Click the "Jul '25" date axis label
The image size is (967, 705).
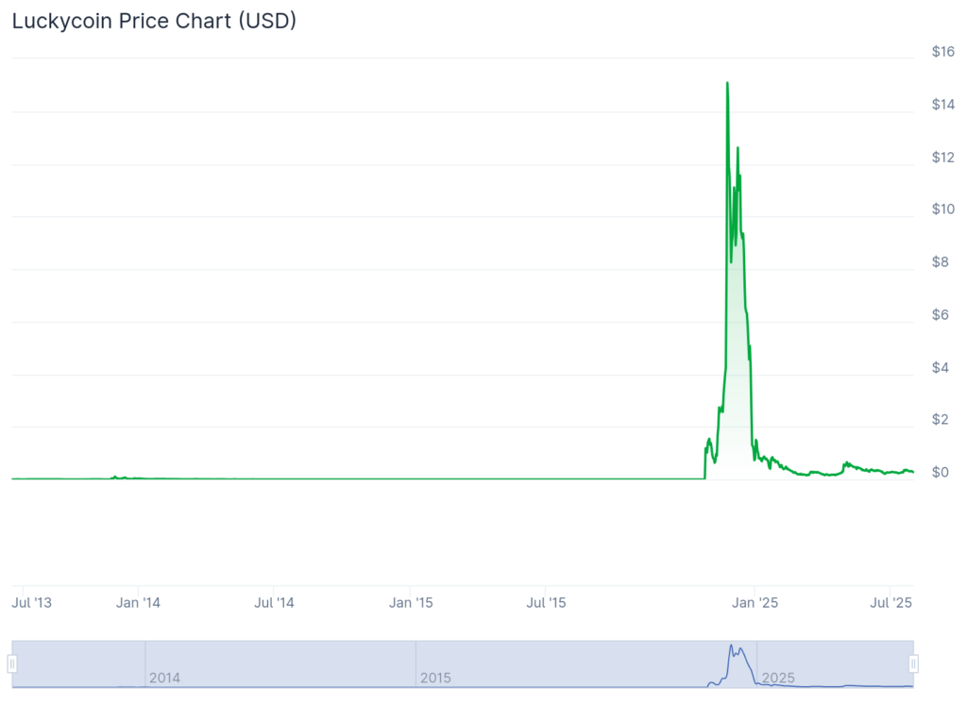tap(891, 602)
